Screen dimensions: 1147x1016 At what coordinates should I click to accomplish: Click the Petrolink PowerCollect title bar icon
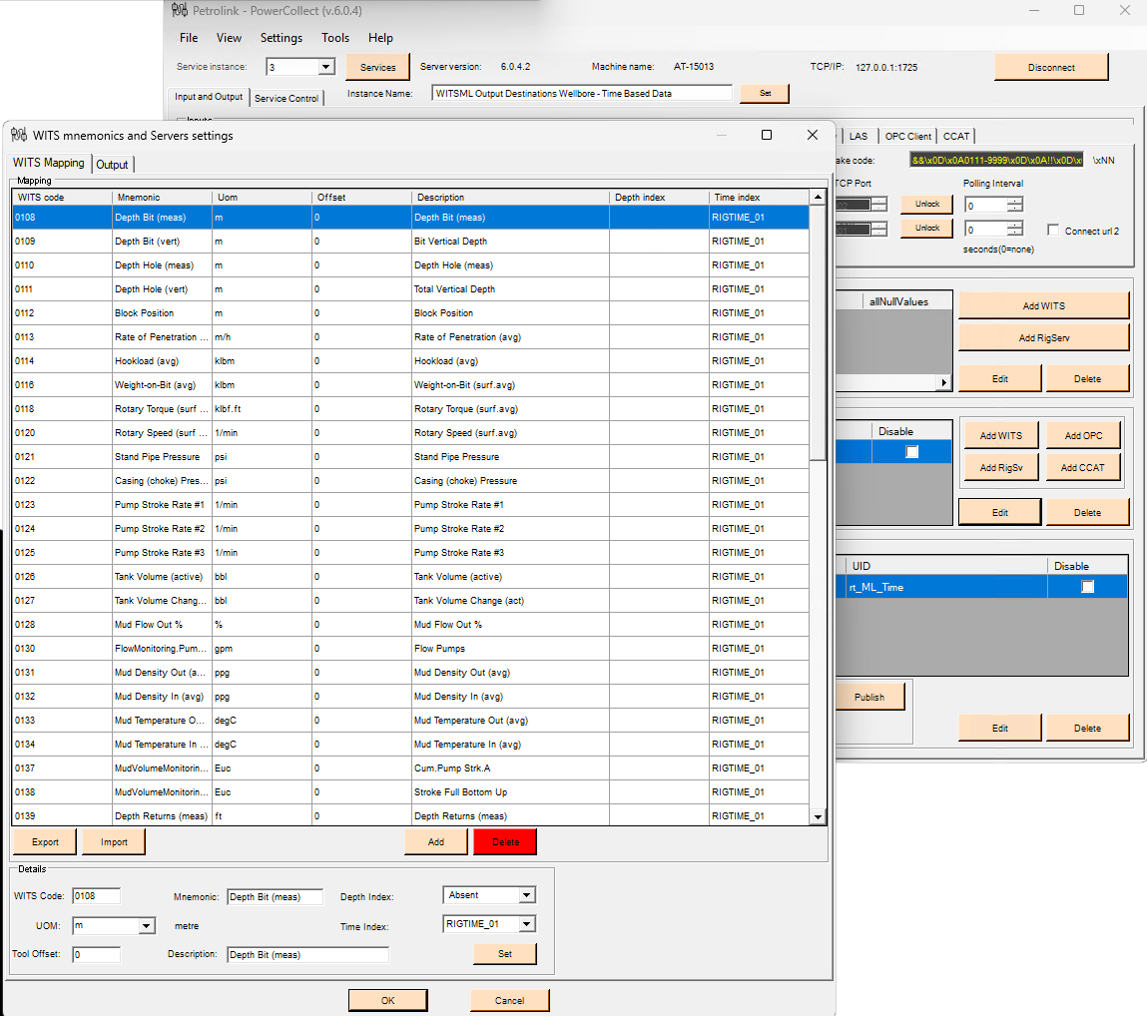coord(180,10)
